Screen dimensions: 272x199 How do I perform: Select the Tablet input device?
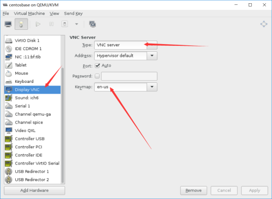(33, 65)
